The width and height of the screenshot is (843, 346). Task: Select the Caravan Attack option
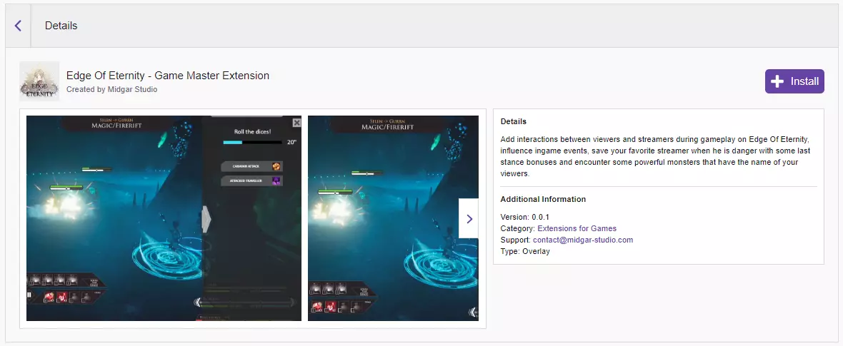coord(251,166)
